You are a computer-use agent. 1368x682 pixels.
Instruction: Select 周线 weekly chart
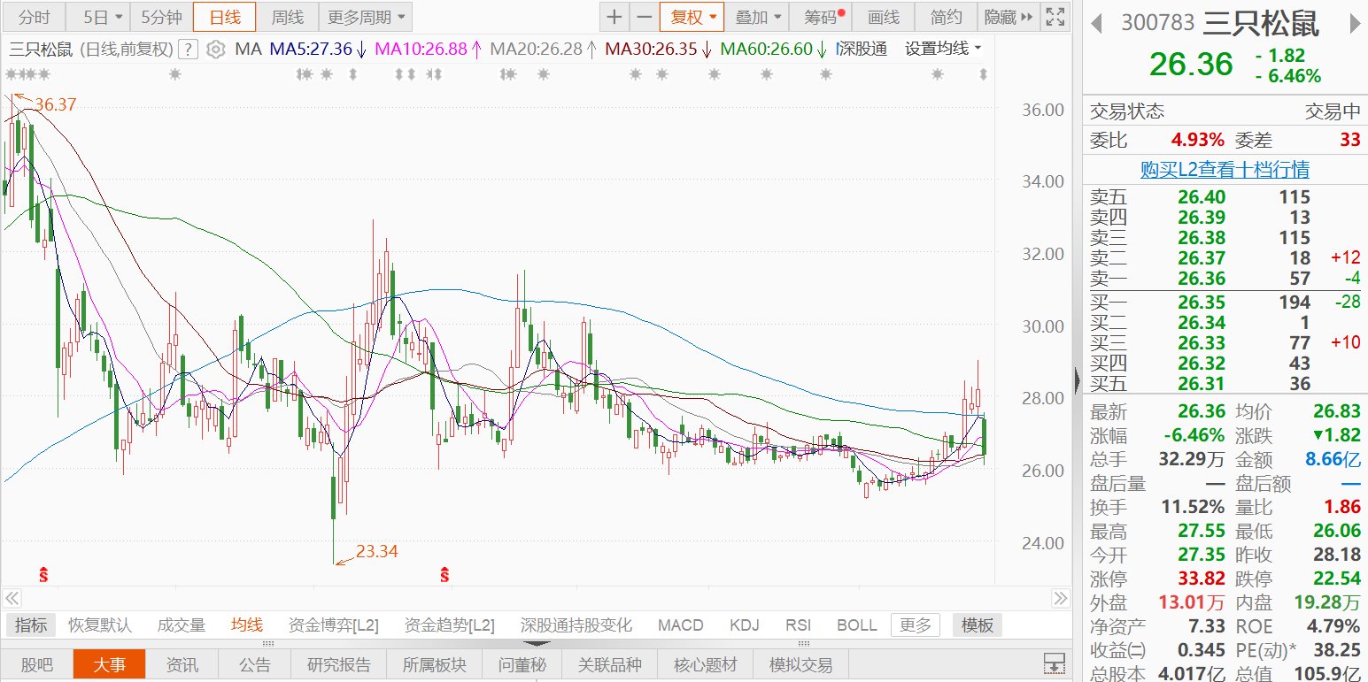point(287,17)
